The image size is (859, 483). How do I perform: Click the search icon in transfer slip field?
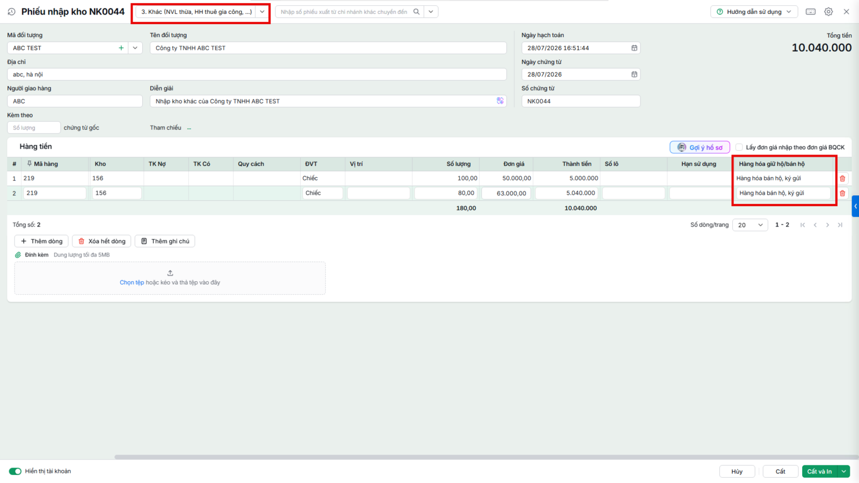tap(417, 12)
